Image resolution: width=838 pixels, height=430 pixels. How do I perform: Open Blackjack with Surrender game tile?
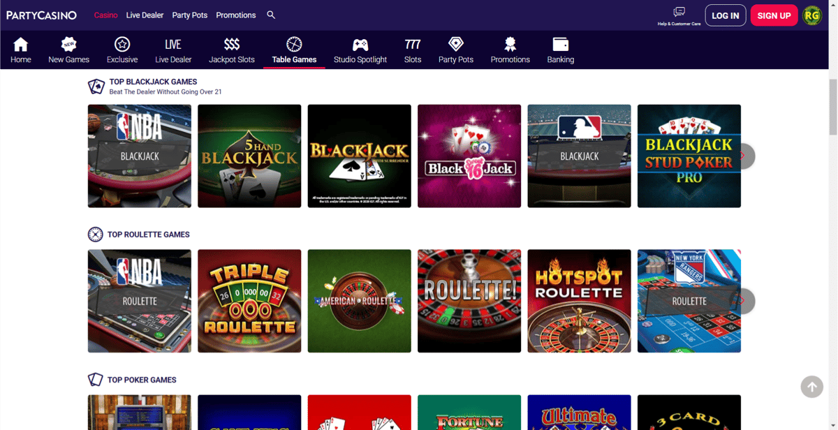360,156
